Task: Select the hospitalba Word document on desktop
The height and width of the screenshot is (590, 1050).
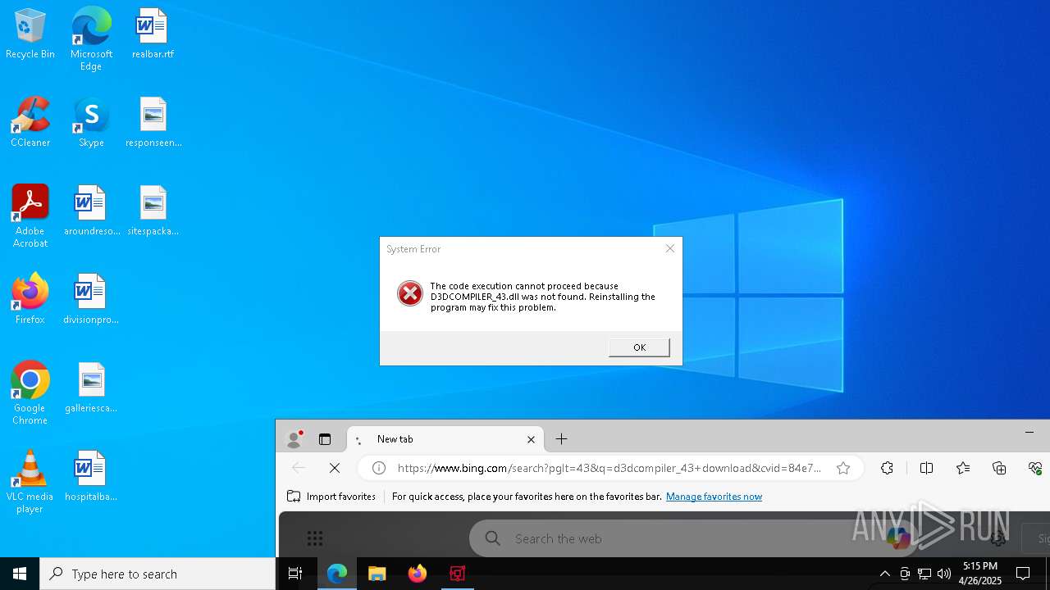Action: click(91, 477)
